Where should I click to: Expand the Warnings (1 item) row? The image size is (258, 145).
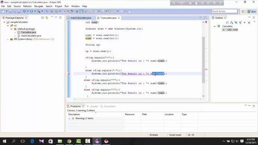(69, 118)
